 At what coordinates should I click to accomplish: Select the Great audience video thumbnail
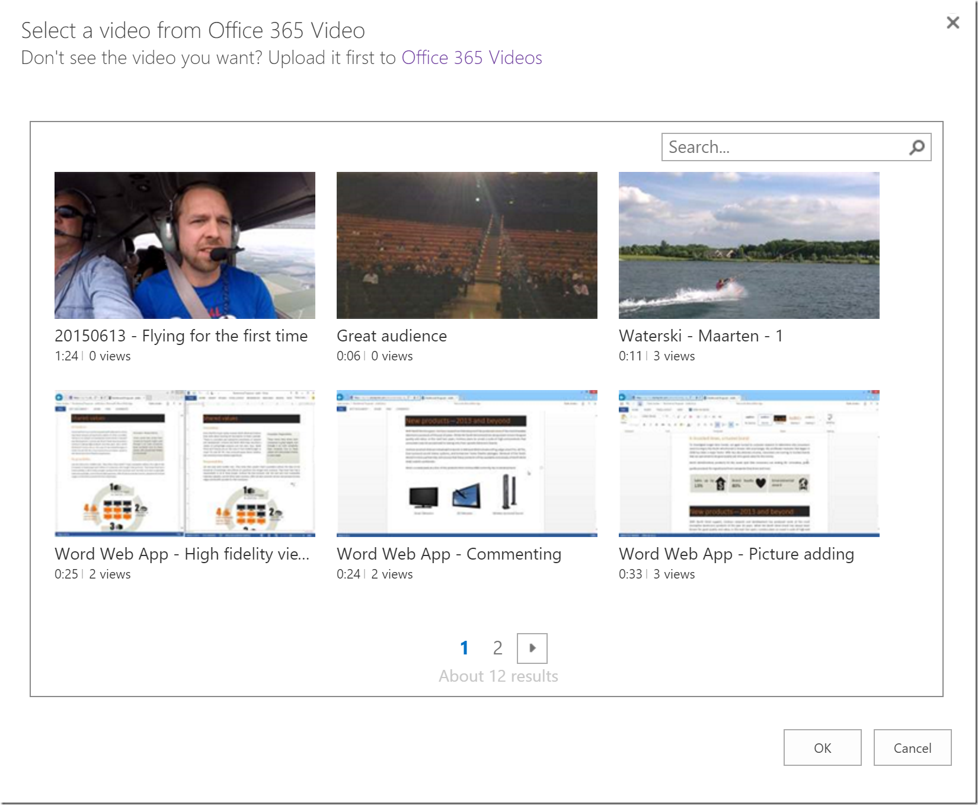467,245
